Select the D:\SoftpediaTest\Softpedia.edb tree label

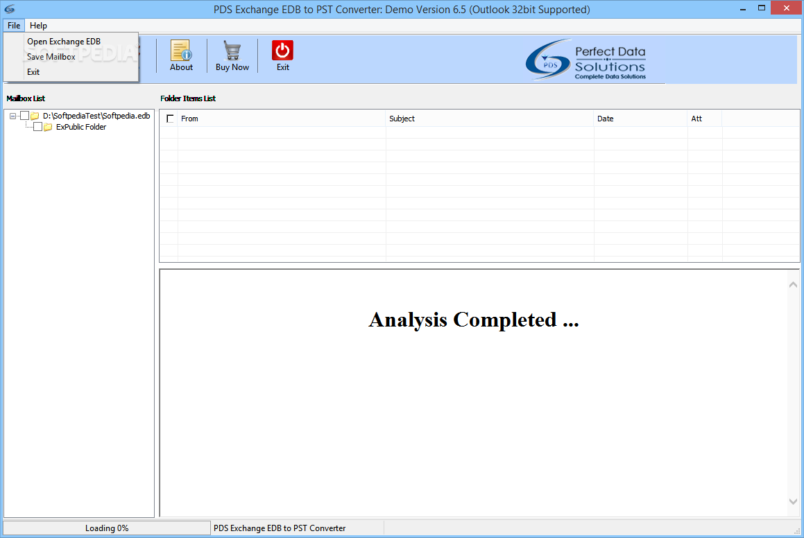pos(96,116)
